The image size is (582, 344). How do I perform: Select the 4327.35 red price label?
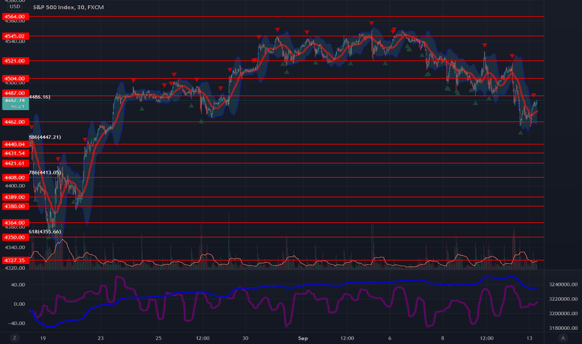(x=16, y=260)
